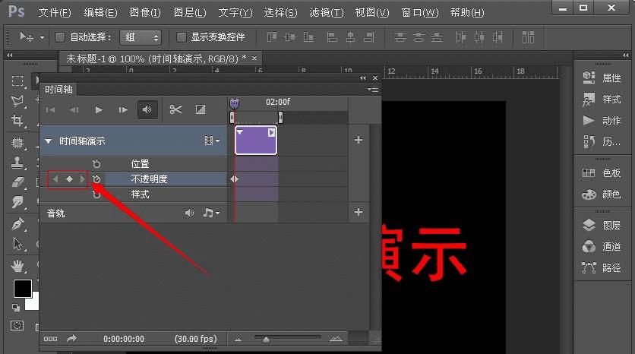Open the 组 auto-select dropdown
Image resolution: width=635 pixels, height=354 pixels.
(141, 38)
